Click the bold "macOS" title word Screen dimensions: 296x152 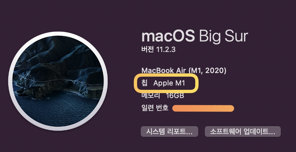tap(168, 36)
